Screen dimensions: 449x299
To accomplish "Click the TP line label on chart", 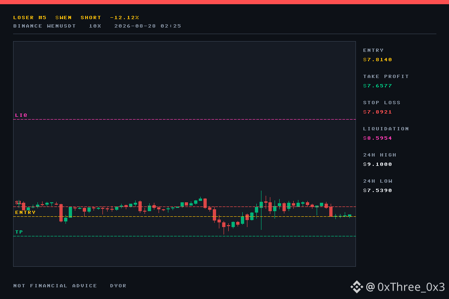I will (19, 232).
